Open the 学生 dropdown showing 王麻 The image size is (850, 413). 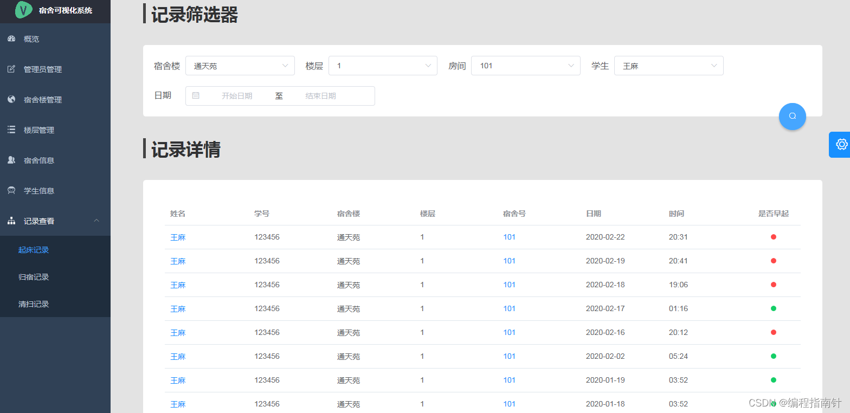pyautogui.click(x=668, y=66)
